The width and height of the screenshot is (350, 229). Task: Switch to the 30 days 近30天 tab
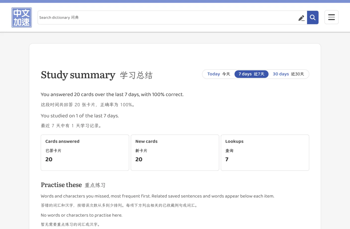(x=288, y=74)
